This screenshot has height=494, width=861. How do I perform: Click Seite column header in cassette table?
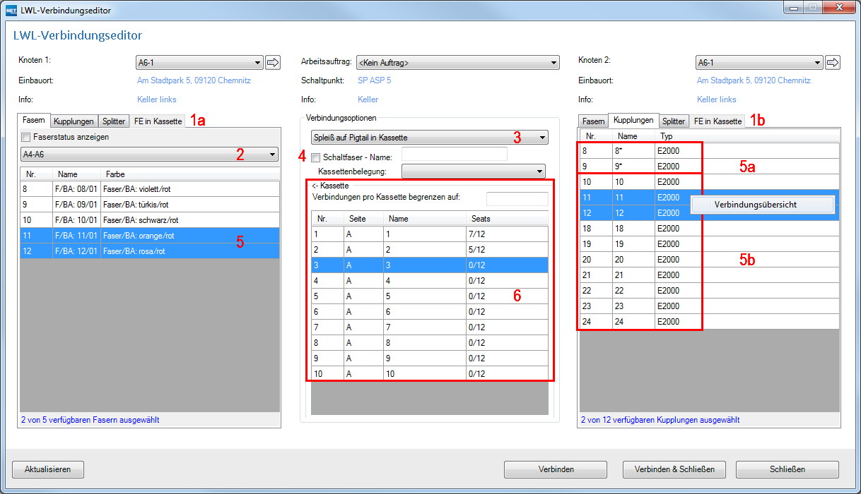pos(363,219)
